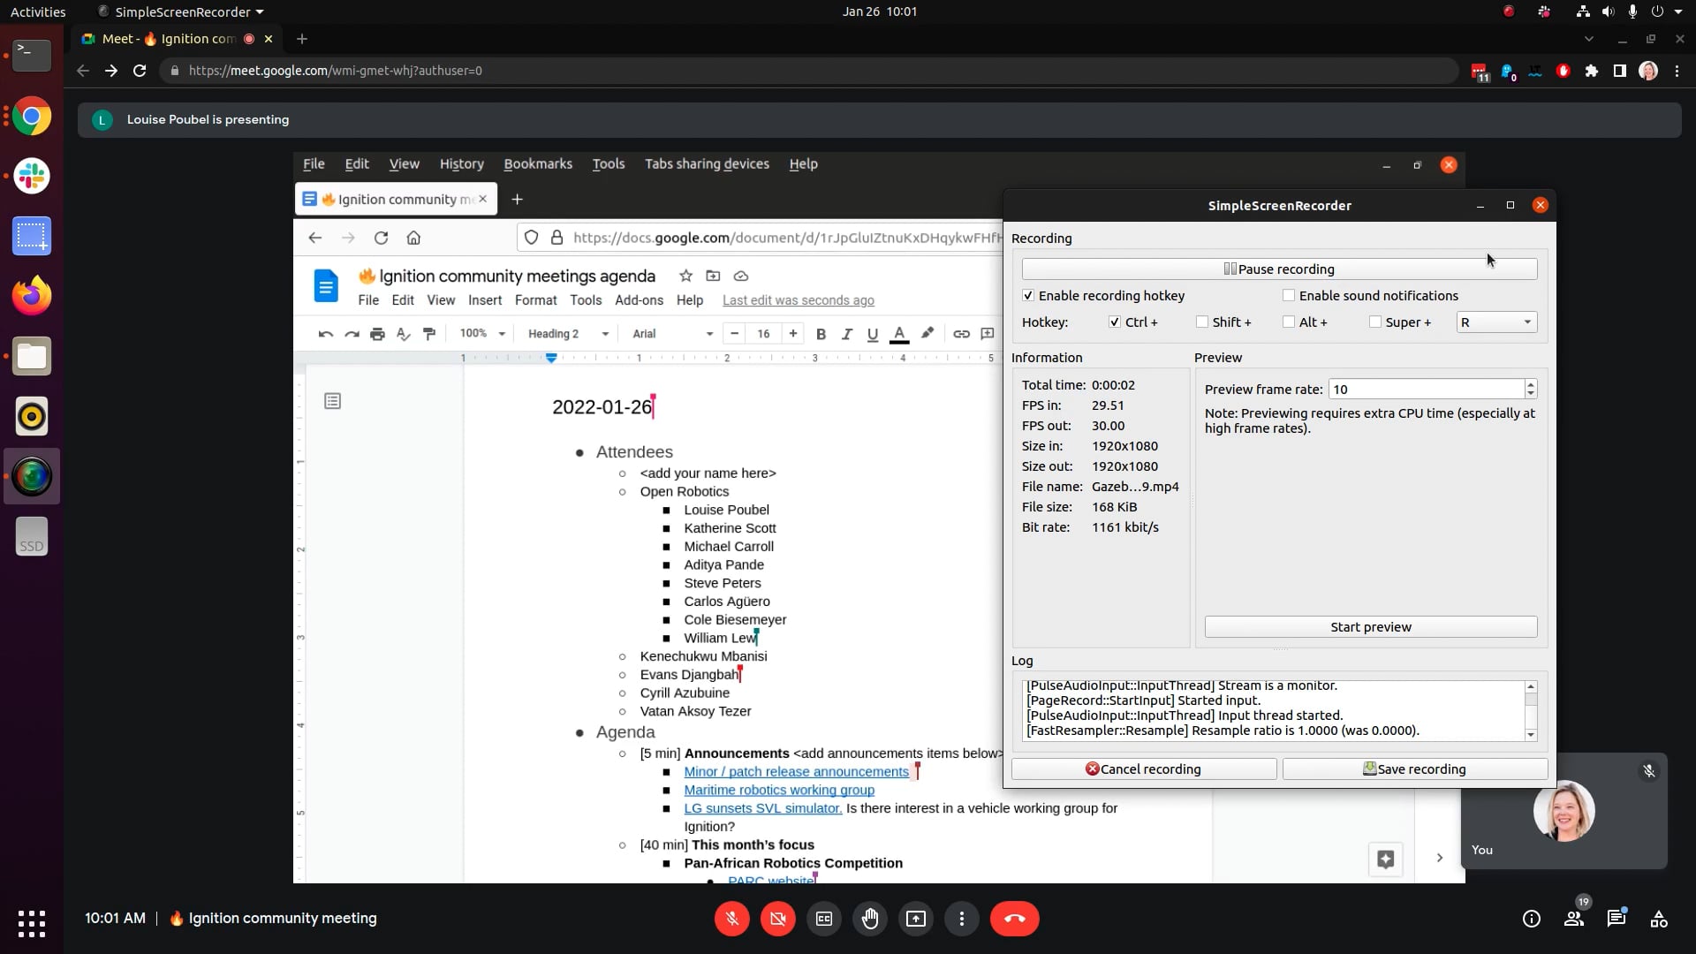Screen dimensions: 1696x954
Task: Open Docs Add-ons menu
Action: click(639, 300)
